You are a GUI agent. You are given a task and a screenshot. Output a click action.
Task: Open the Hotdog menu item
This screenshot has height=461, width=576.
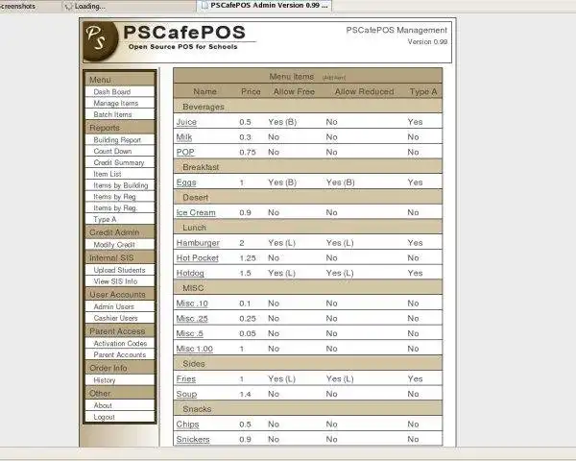(190, 273)
